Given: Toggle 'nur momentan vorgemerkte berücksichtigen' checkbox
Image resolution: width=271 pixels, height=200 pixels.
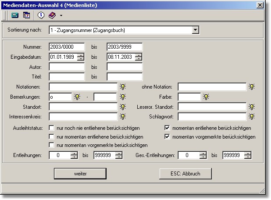Looking at the screenshot, I should click(52, 145).
